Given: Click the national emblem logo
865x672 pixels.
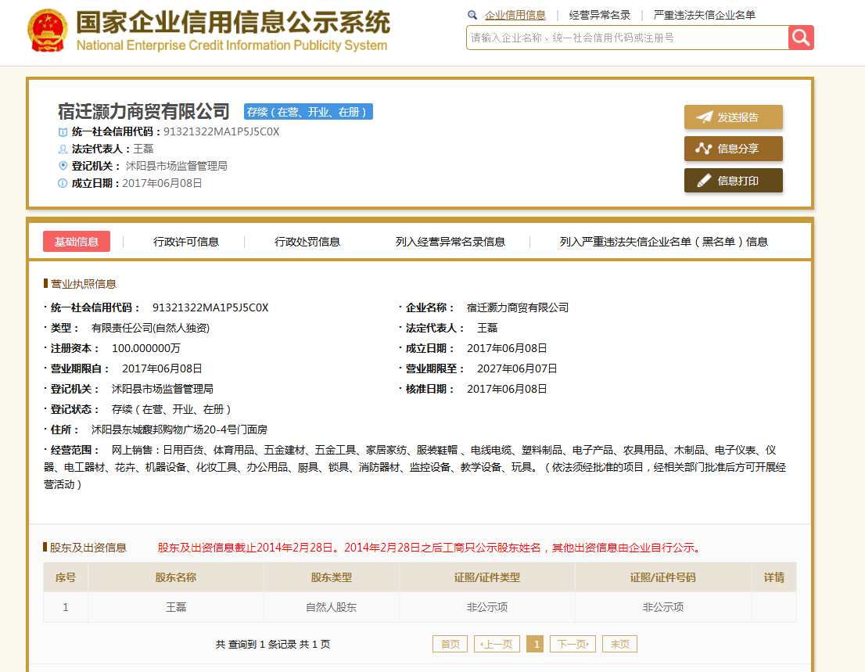Looking at the screenshot, I should coord(48,32).
